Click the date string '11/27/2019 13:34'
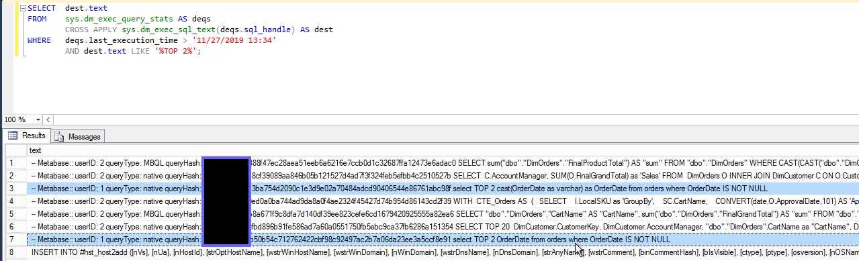The image size is (859, 261). coord(234,40)
